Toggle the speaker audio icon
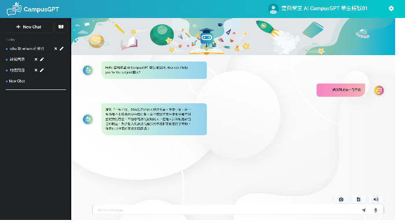The image size is (405, 224). [376, 200]
